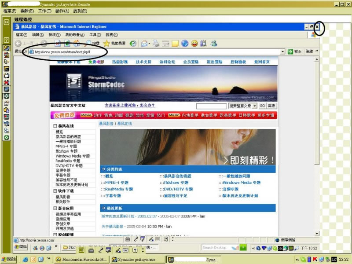The height and width of the screenshot is (264, 352).
Task: Click the CH language indicator on the language bar
Action: click(81, 250)
